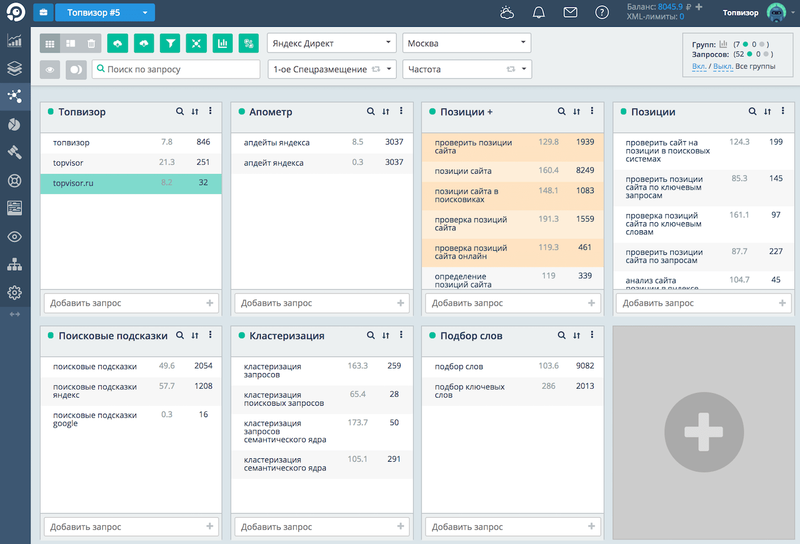Switch to the grid view mode
Screen dimensions: 800x544
click(x=50, y=43)
